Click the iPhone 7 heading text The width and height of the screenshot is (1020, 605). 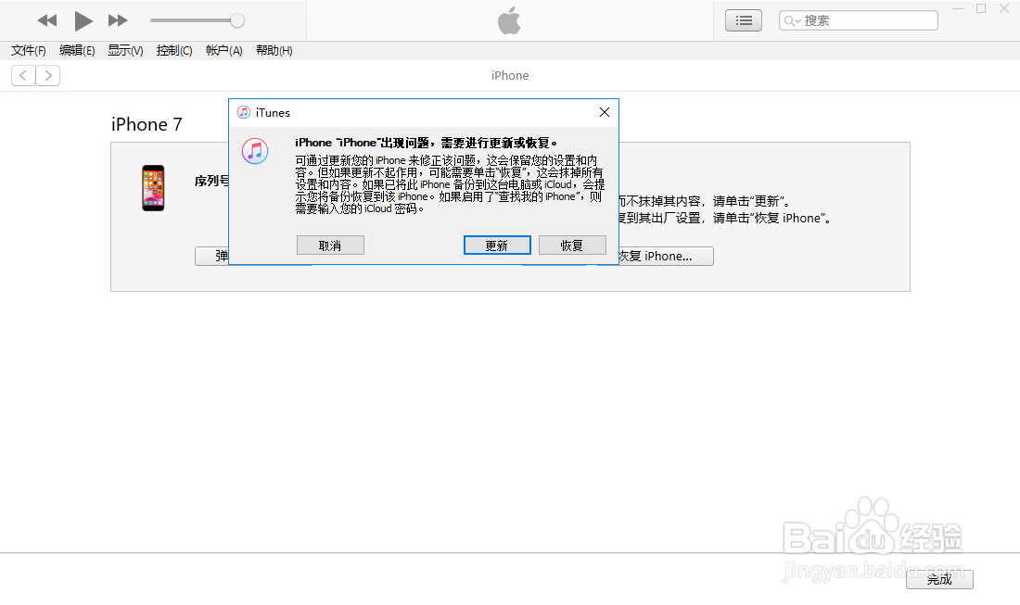[147, 124]
